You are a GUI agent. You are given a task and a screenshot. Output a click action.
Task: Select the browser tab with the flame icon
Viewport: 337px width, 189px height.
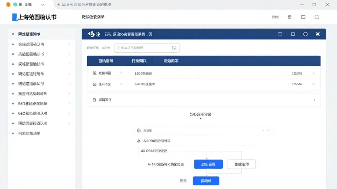[x=84, y=4]
